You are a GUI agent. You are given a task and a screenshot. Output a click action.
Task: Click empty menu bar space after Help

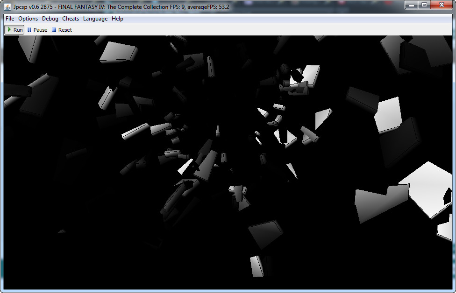(x=280, y=19)
